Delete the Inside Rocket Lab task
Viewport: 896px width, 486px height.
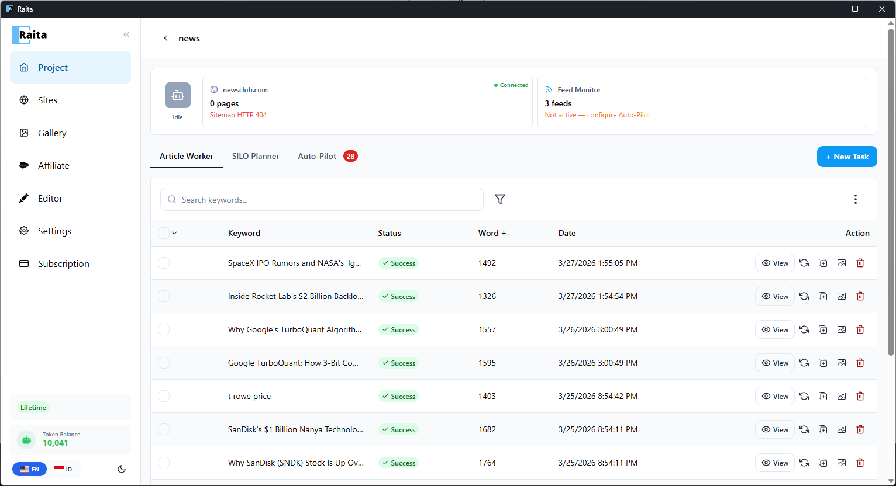860,296
